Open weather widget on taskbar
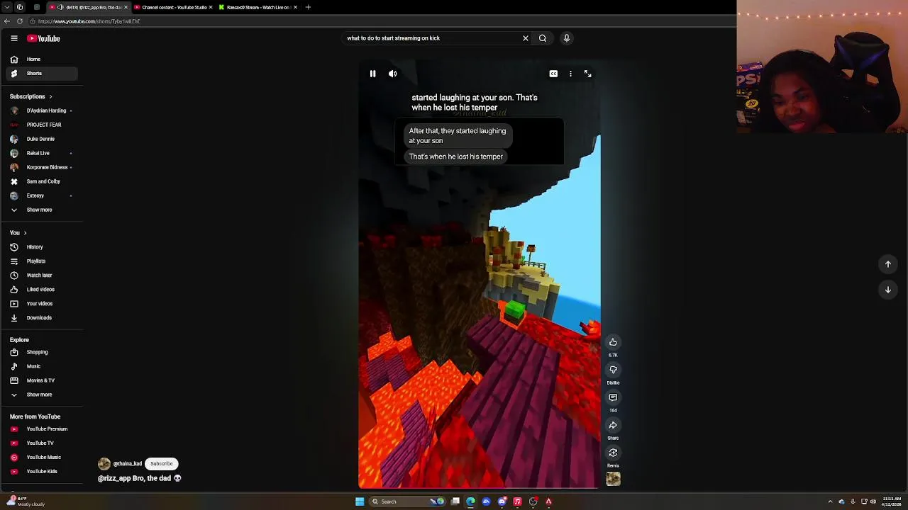Viewport: 908px width, 510px height. 25,501
